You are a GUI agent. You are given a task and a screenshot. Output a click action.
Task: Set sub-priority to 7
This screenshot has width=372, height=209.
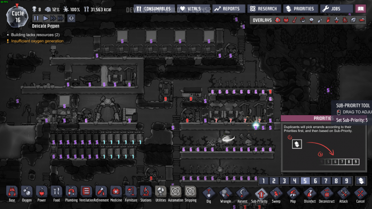click(326, 181)
